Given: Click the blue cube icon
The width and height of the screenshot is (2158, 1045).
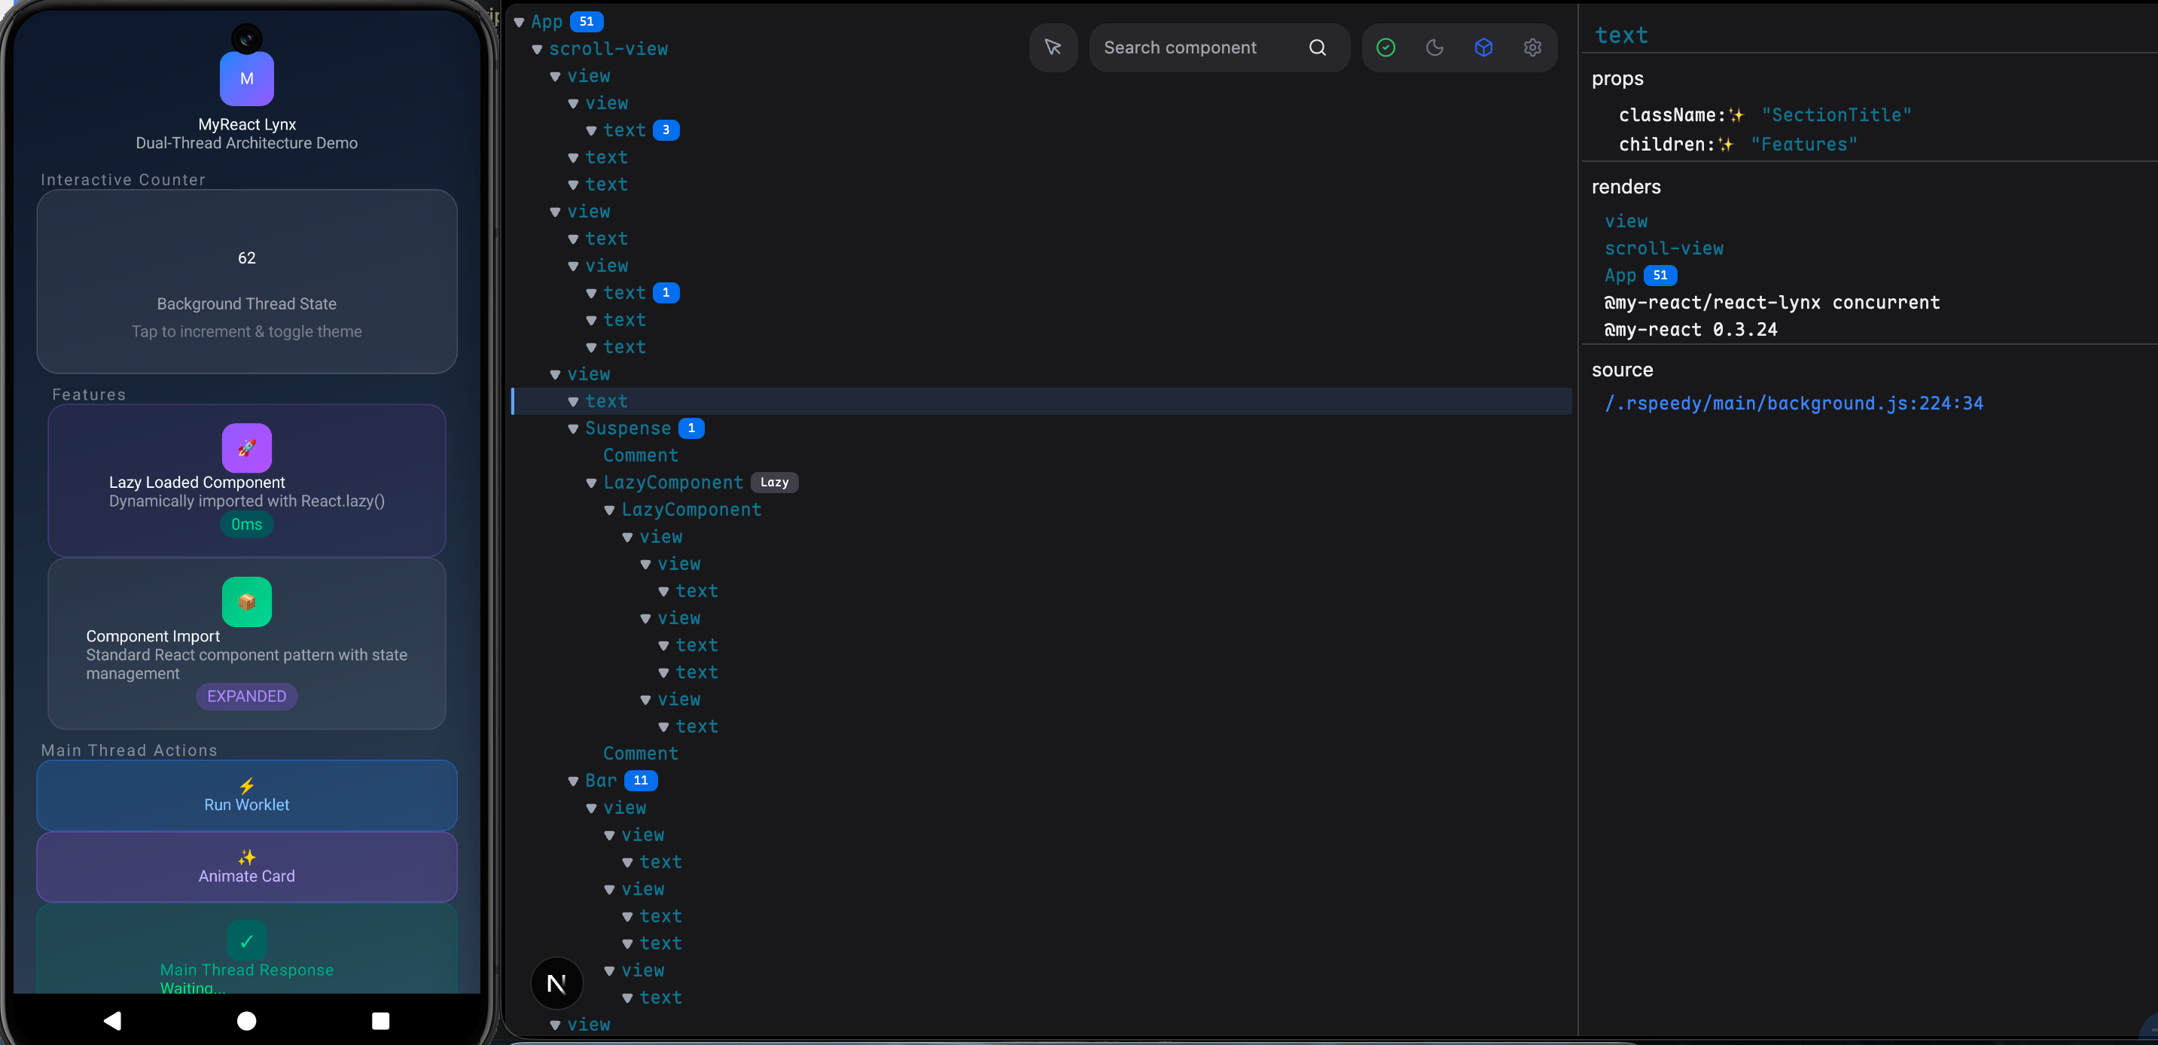Looking at the screenshot, I should [1483, 47].
